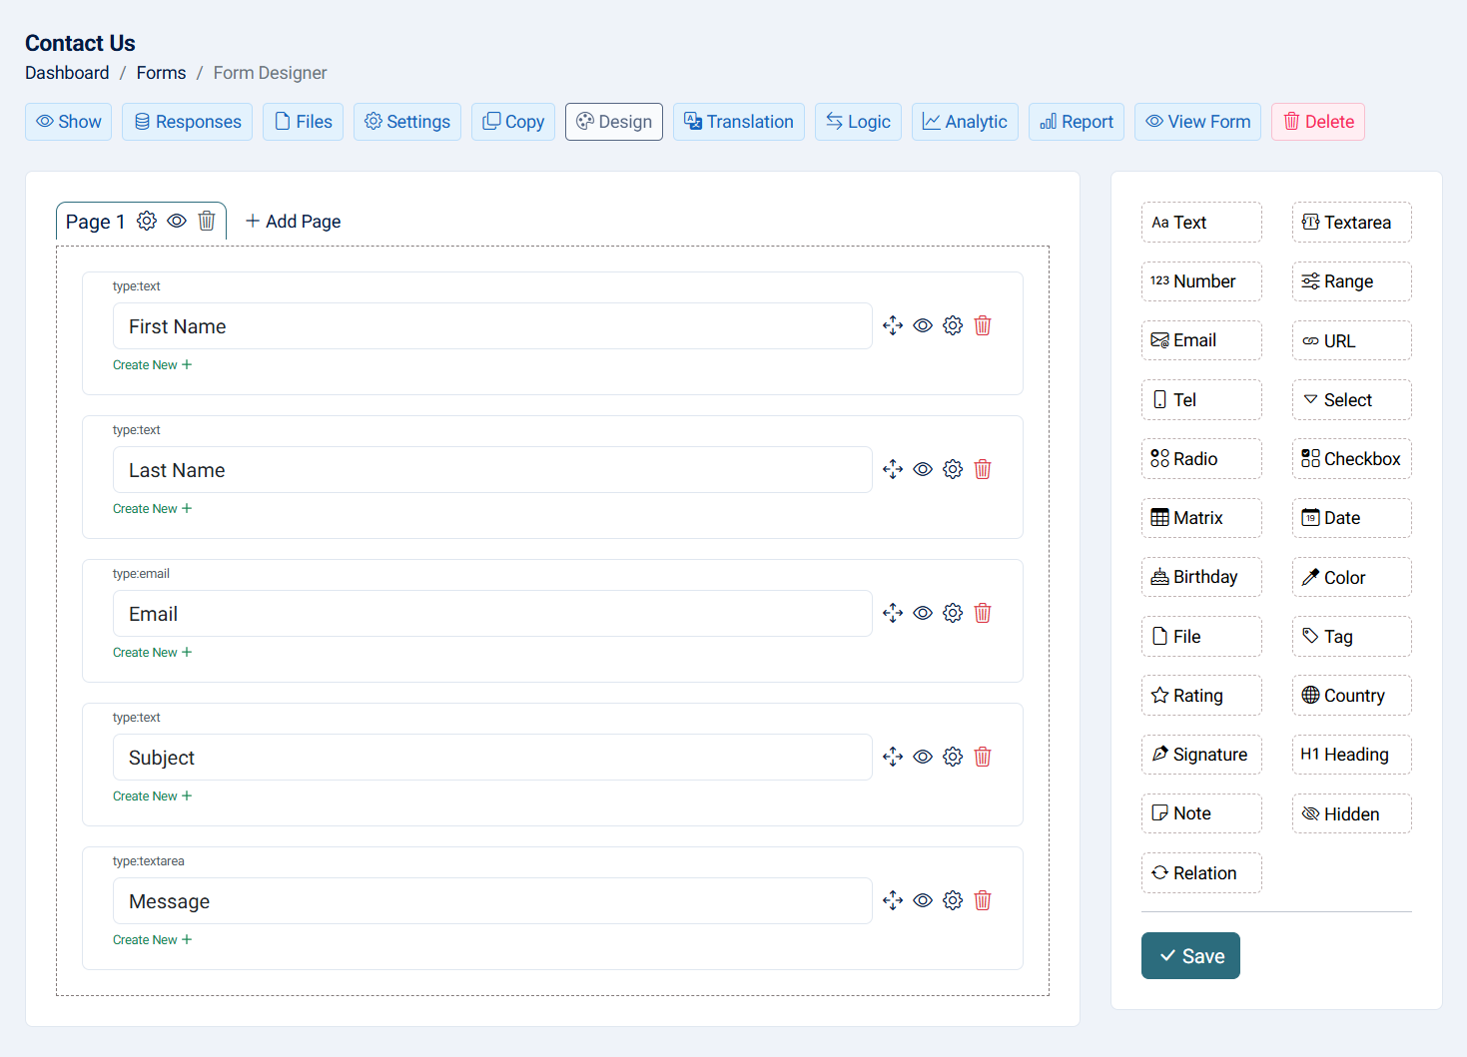Toggle Page 1 visibility eye icon
Viewport: 1467px width, 1057px height.
point(177,221)
